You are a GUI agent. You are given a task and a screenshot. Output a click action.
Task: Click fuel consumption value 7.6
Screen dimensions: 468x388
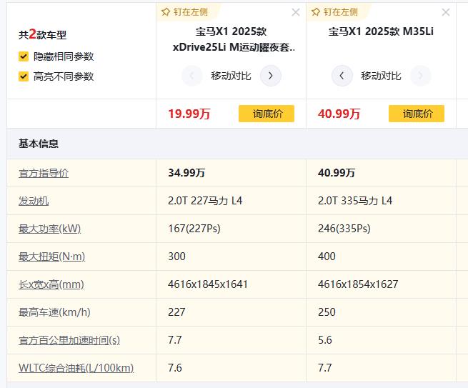tap(175, 368)
